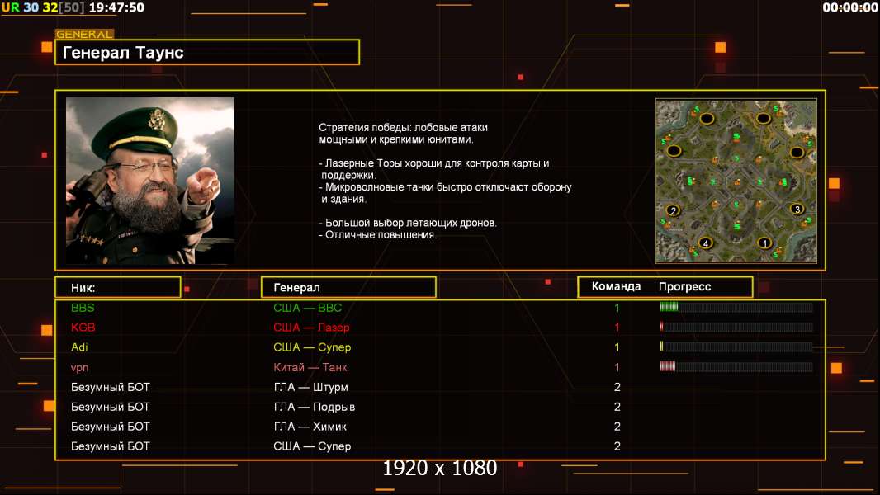Click the 19:47:50 clock overlay
The height and width of the screenshot is (495, 880).
tap(116, 7)
